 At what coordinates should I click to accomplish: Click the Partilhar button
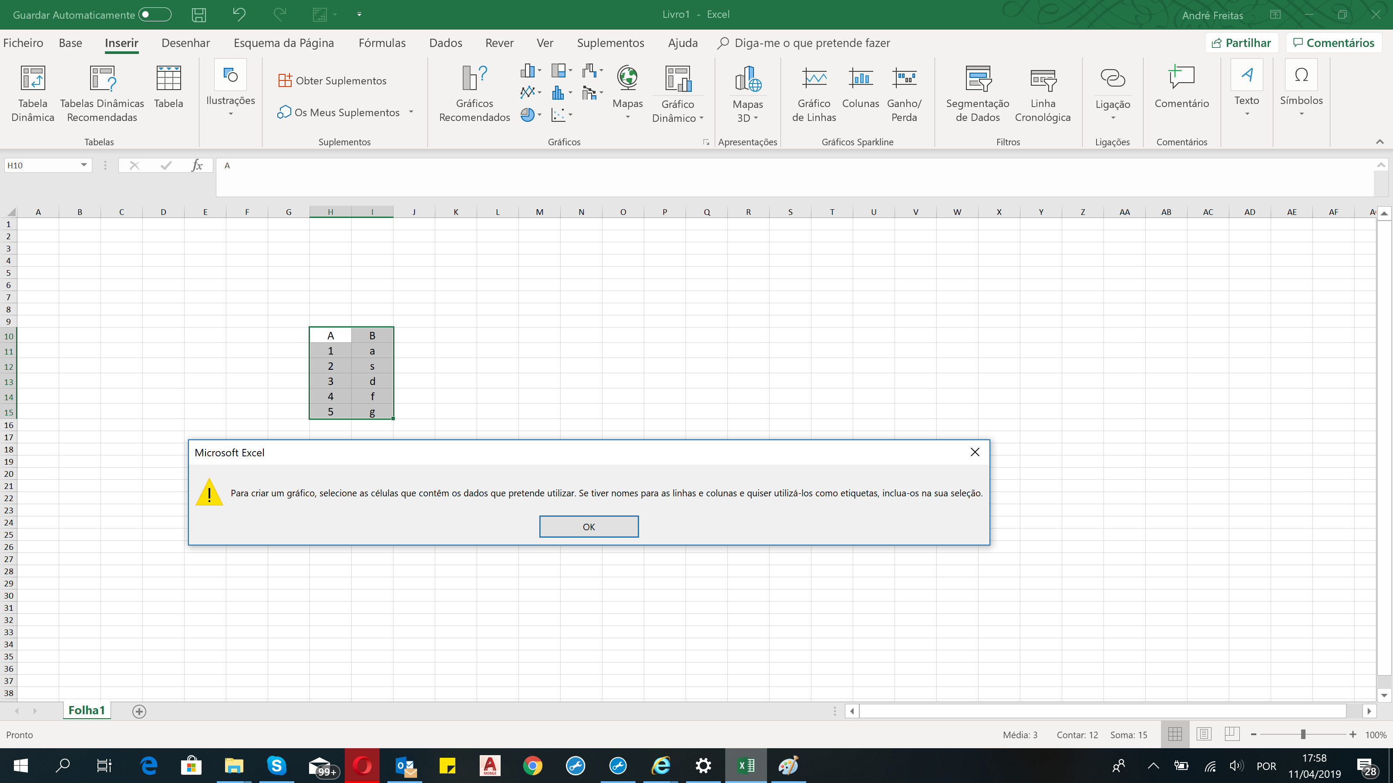tap(1241, 43)
